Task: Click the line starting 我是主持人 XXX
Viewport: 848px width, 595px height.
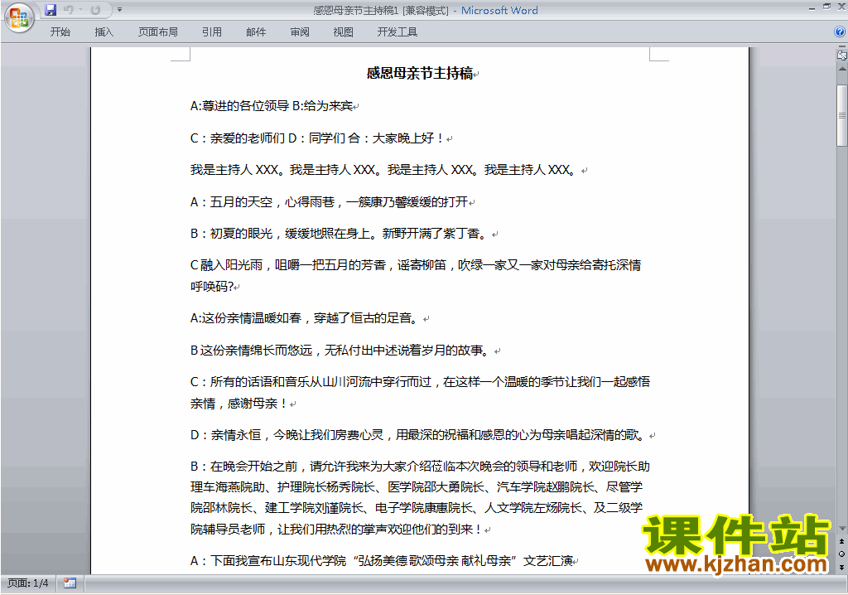Action: click(x=383, y=169)
